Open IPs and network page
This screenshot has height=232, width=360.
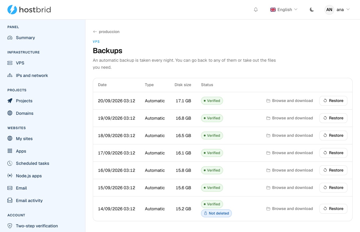32,75
